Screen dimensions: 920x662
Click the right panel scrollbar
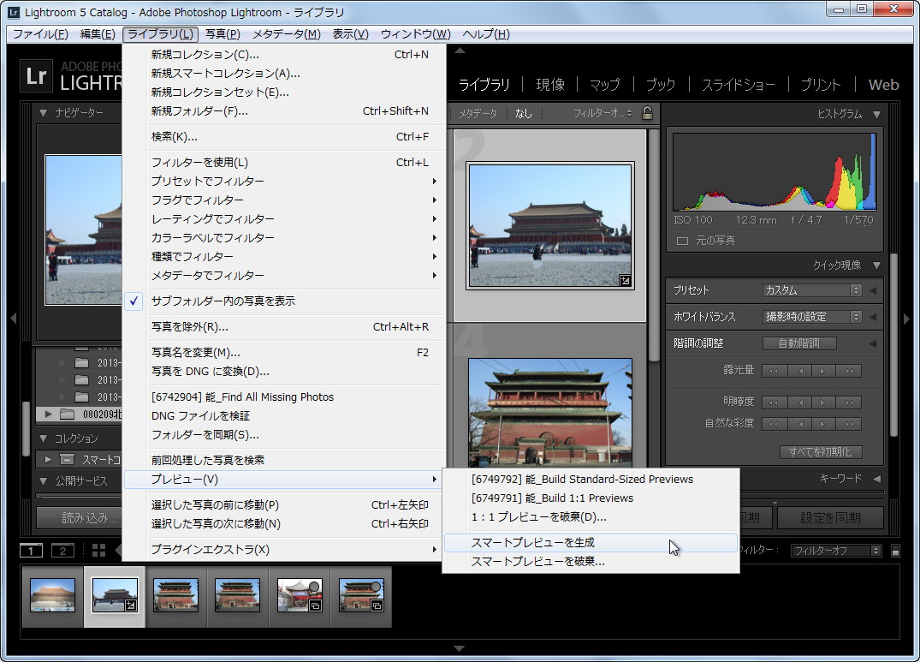pos(893,345)
